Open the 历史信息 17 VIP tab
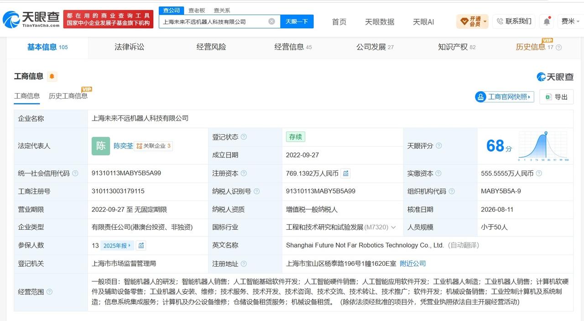584x321 pixels. pos(534,47)
